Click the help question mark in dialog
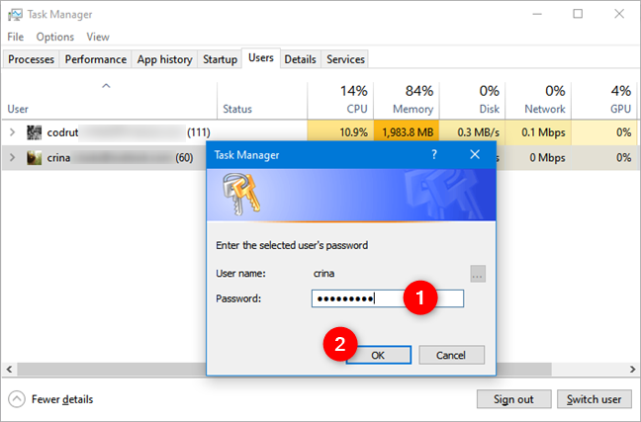 coord(433,155)
